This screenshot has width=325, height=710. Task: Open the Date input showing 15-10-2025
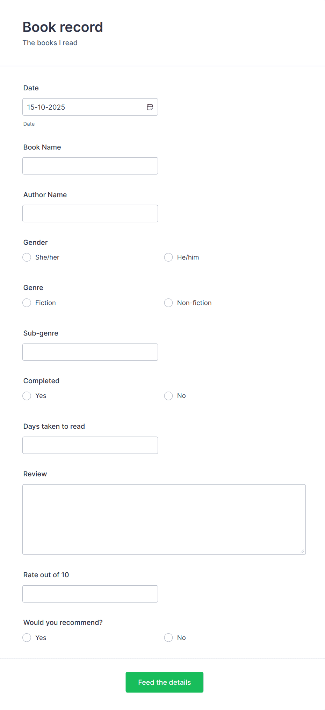tap(80, 107)
